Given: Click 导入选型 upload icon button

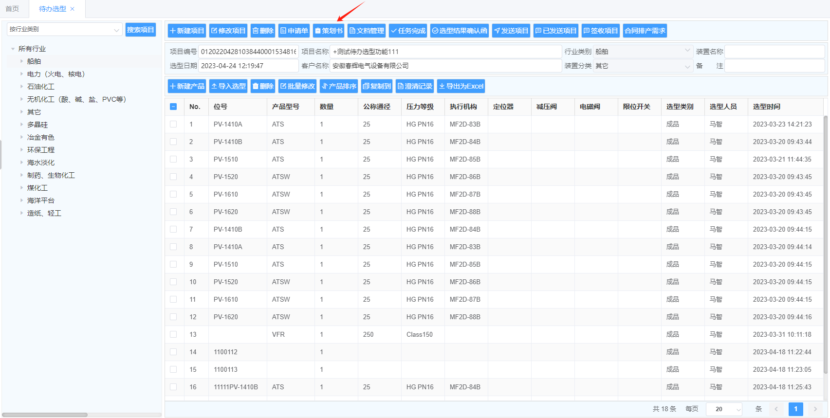Looking at the screenshot, I should (228, 86).
